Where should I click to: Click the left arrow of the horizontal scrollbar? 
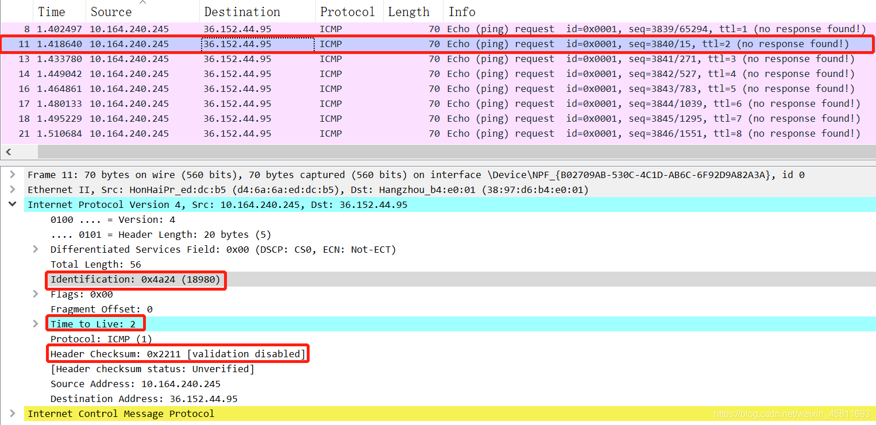(x=7, y=151)
